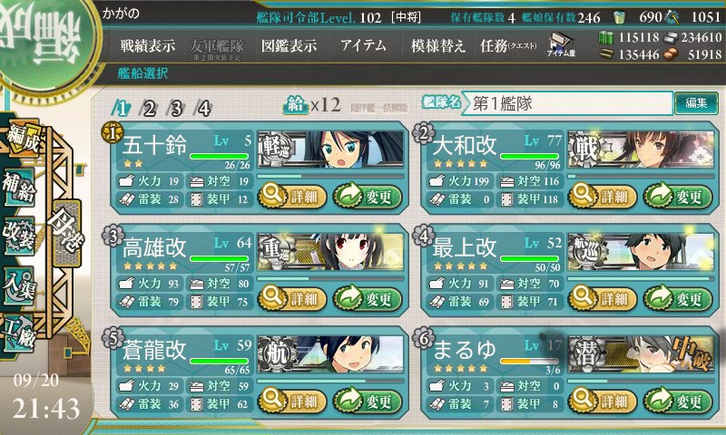
Task: Open the 改装 refit sidebar icon
Action: (x=19, y=236)
